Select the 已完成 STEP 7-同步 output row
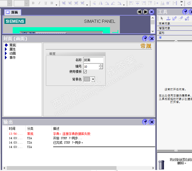Screen dimensions: 192x171 [x=79, y=142]
